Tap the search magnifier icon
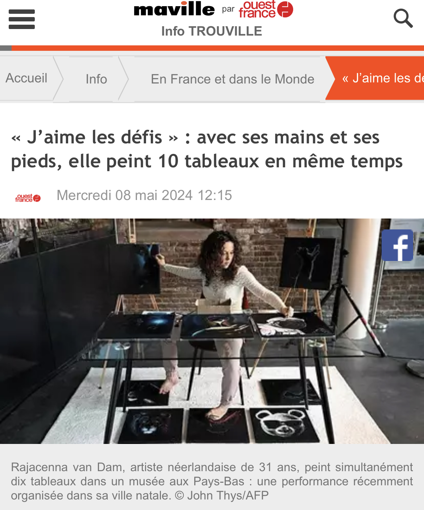 pos(403,19)
